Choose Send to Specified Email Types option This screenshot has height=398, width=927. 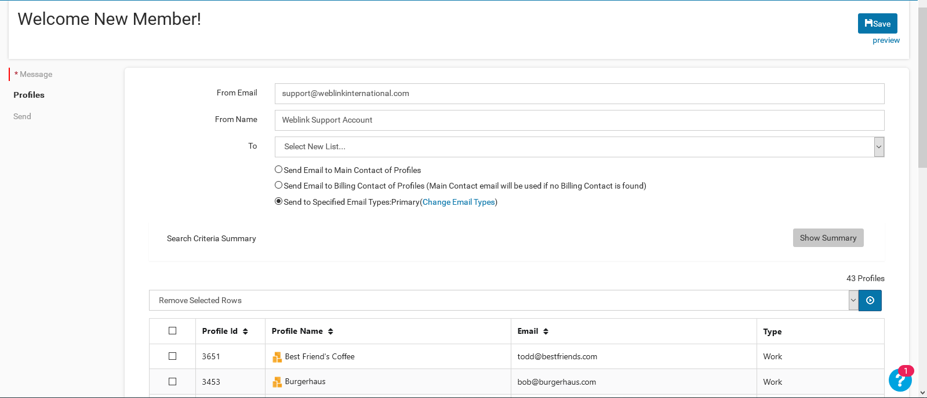[279, 201]
